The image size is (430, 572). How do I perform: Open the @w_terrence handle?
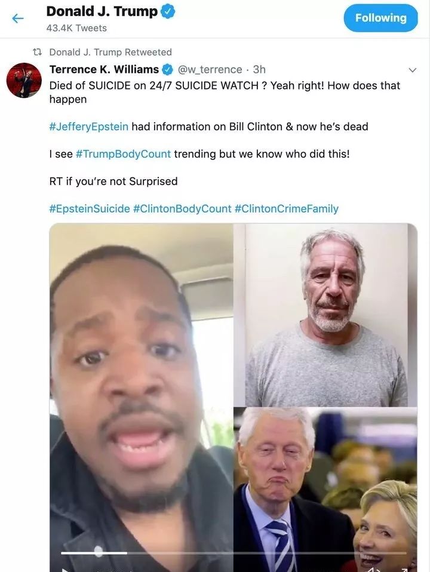tap(210, 69)
